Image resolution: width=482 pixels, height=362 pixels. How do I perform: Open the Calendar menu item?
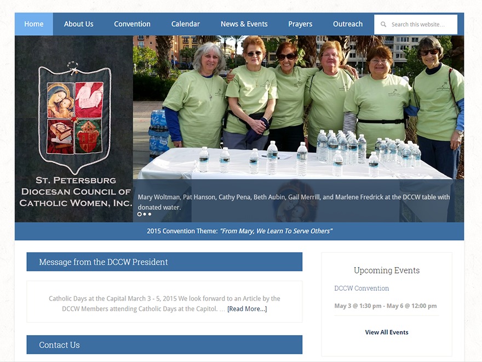[185, 24]
